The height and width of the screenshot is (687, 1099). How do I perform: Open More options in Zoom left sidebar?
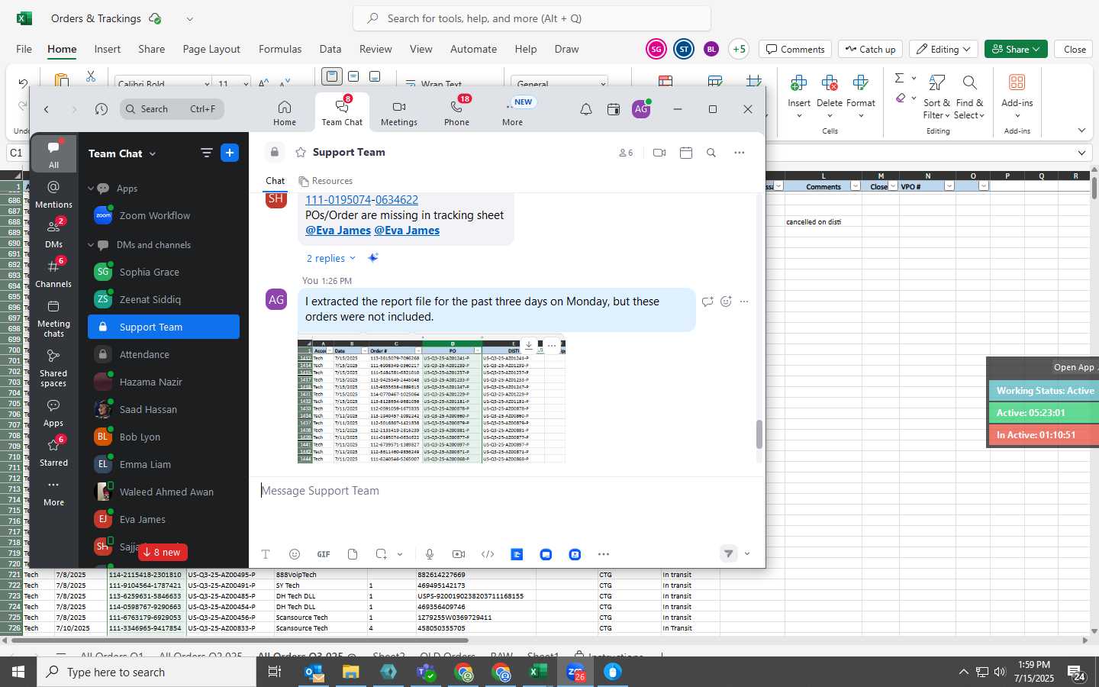[x=53, y=492]
